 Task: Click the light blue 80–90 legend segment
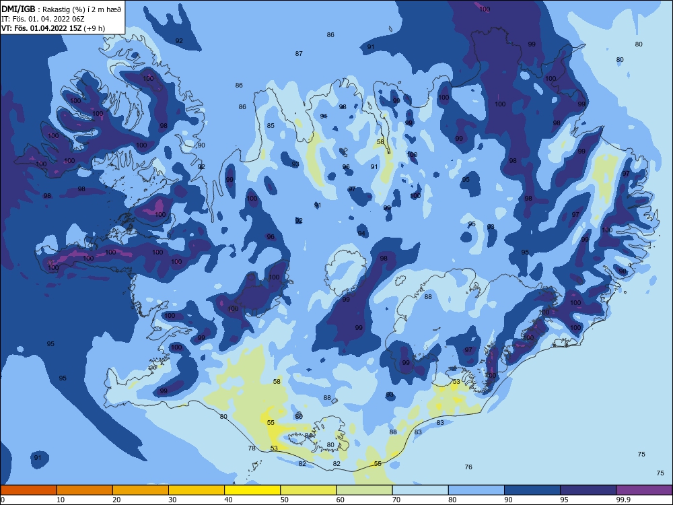[476, 490]
